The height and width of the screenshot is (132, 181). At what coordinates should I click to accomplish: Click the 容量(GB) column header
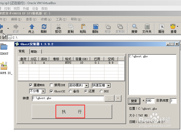point(82,59)
